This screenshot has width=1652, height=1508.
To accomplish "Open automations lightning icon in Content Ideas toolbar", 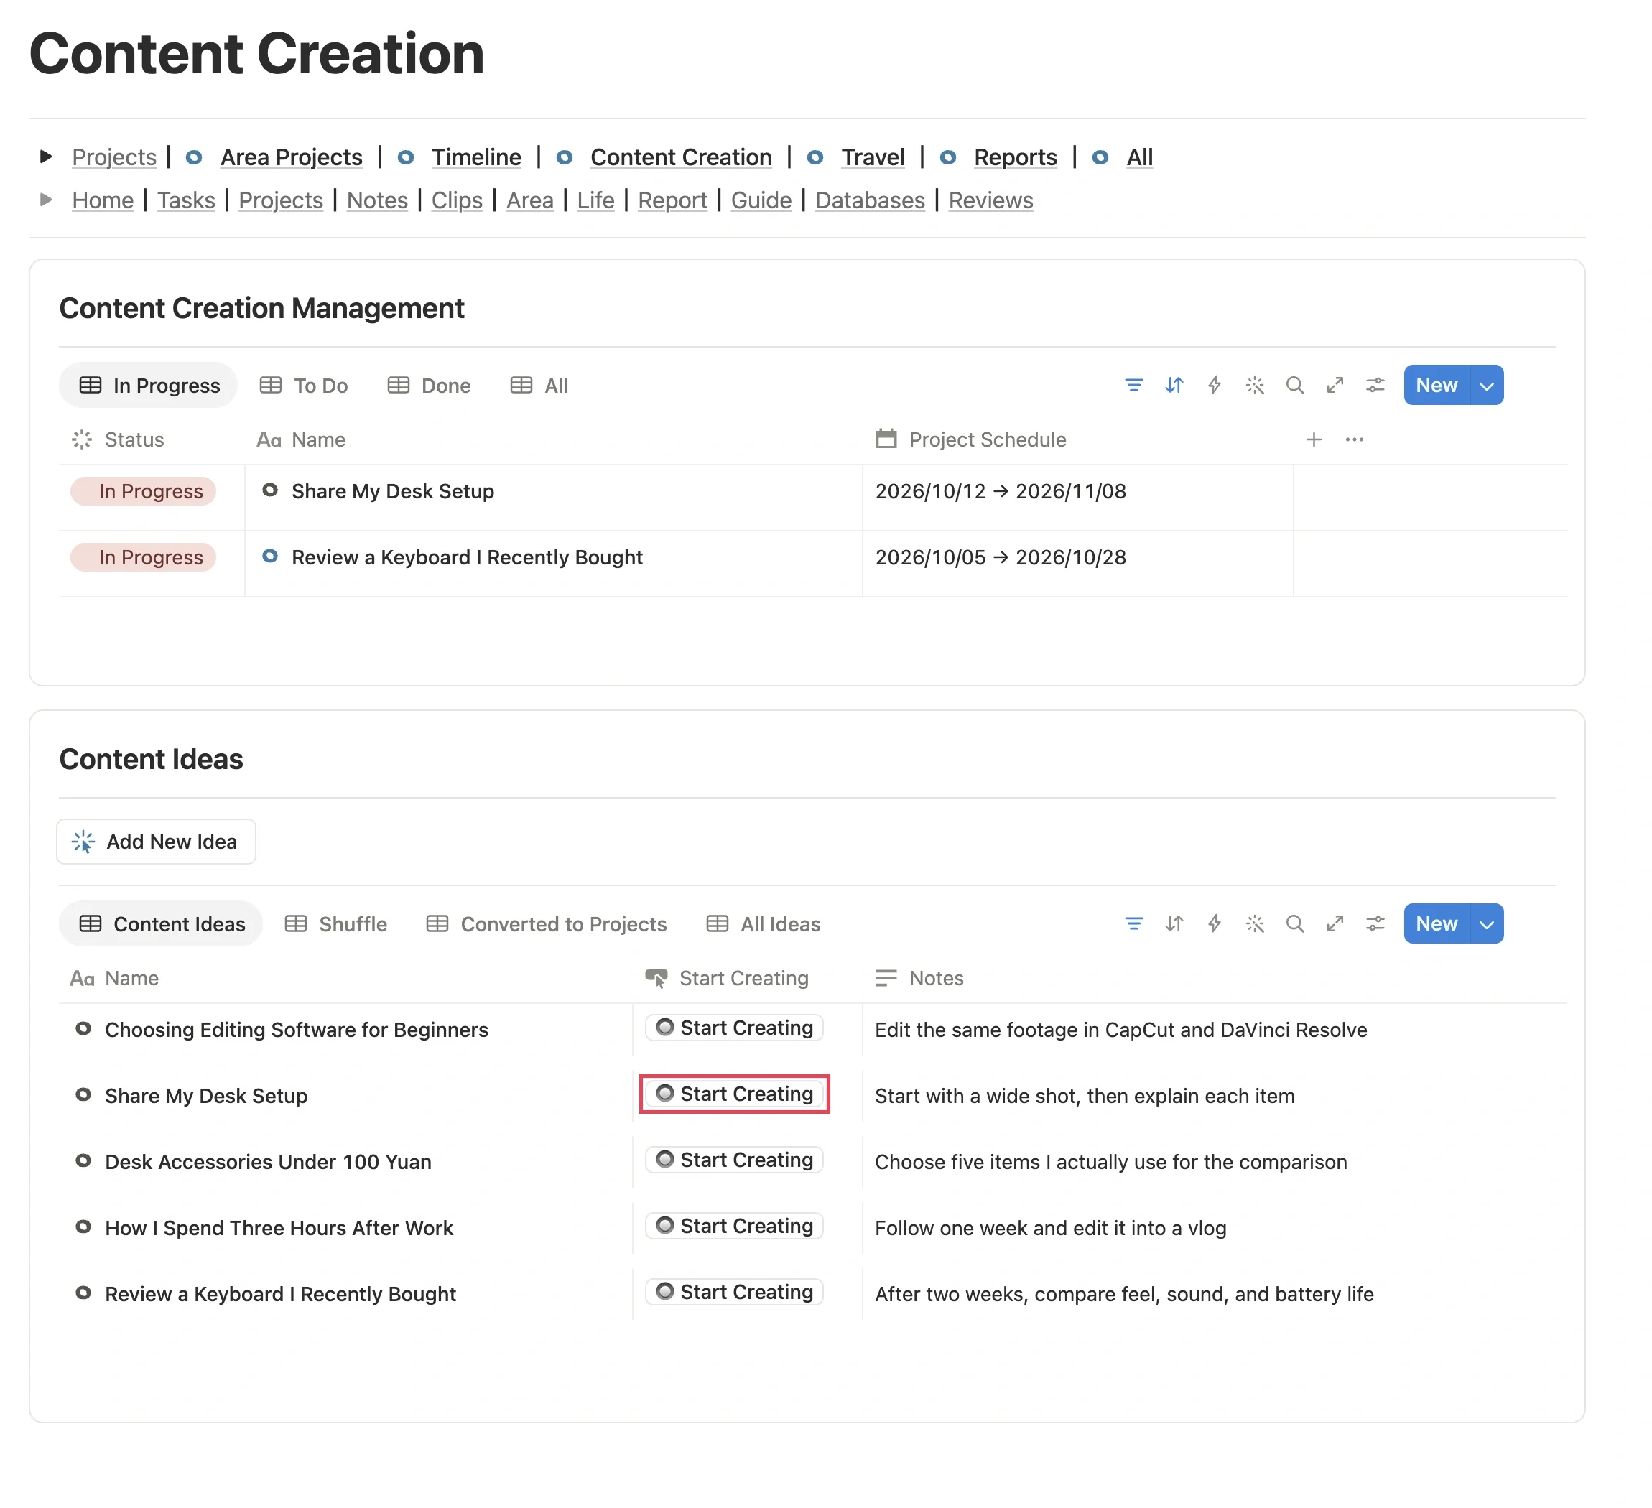I will pos(1214,923).
